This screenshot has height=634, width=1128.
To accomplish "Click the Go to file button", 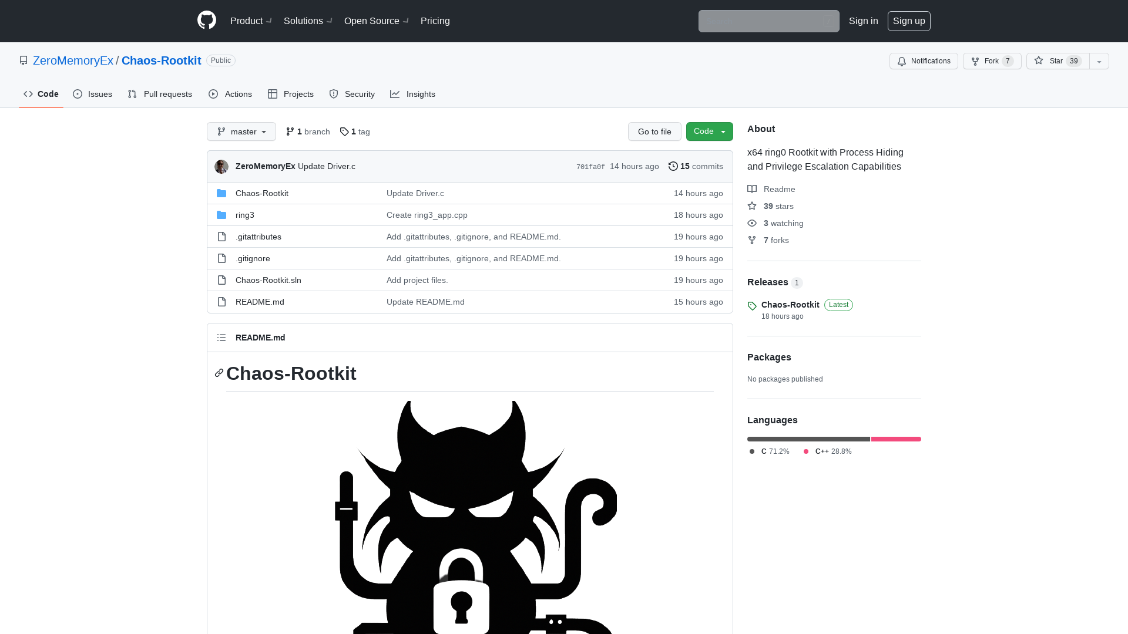I will (654, 131).
